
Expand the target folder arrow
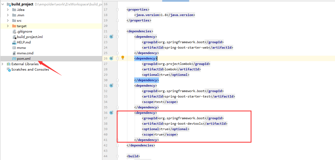pos(8,26)
